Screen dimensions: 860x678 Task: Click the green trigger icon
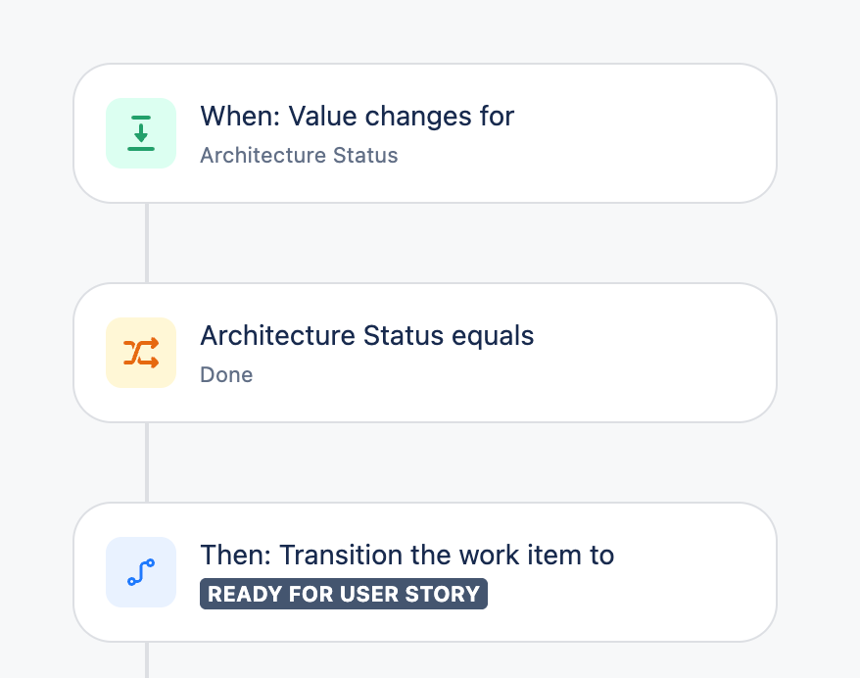point(141,133)
